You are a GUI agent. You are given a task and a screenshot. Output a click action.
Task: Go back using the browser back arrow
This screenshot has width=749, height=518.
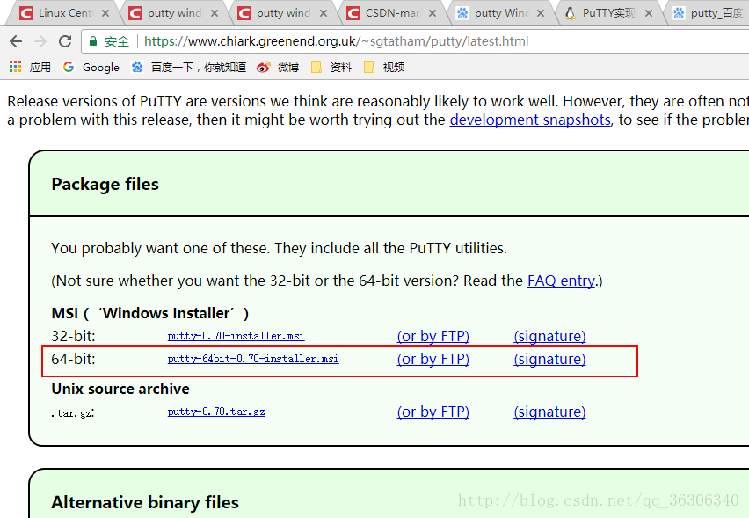coord(16,41)
